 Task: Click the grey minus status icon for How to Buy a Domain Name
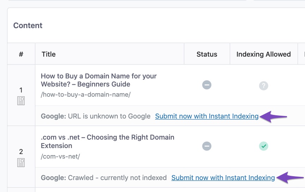pyautogui.click(x=207, y=85)
